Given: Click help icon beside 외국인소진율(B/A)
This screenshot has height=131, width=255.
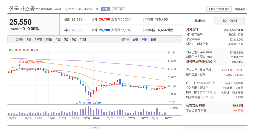Looking at the screenshot, I should pyautogui.click(x=214, y=62).
